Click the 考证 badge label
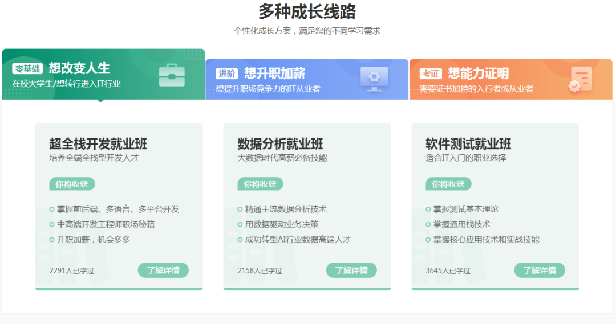 click(x=431, y=74)
